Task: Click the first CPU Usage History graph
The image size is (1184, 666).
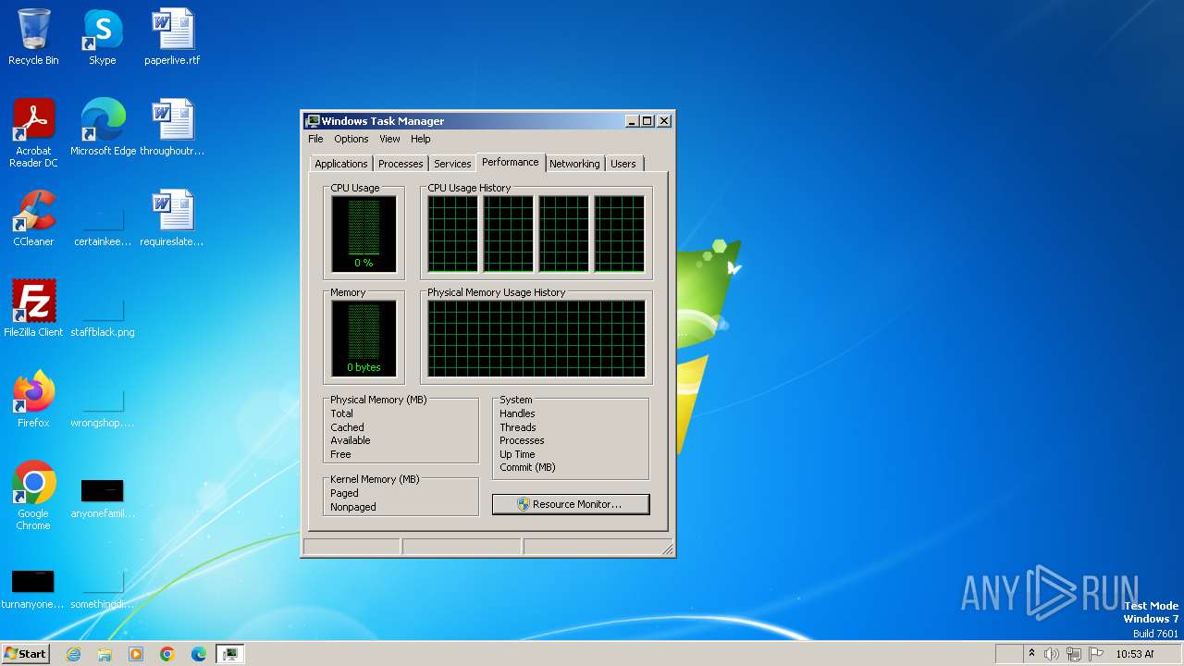Action: point(453,234)
